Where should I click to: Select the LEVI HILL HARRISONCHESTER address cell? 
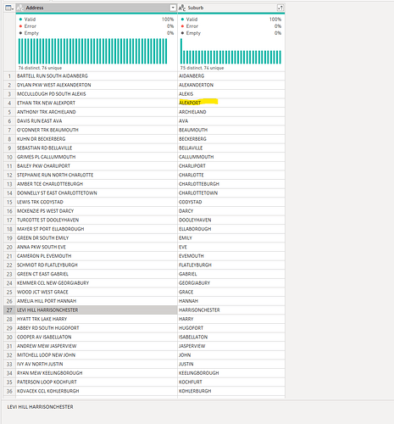(97, 310)
